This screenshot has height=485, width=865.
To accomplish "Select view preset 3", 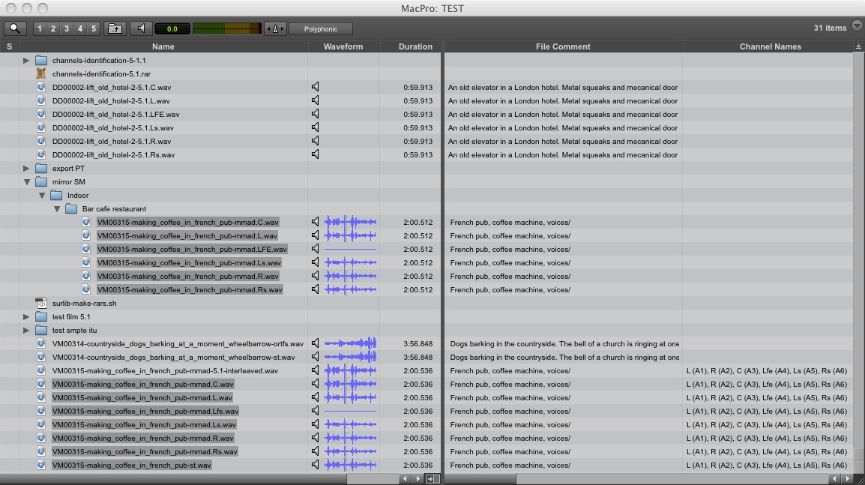I will (66, 28).
